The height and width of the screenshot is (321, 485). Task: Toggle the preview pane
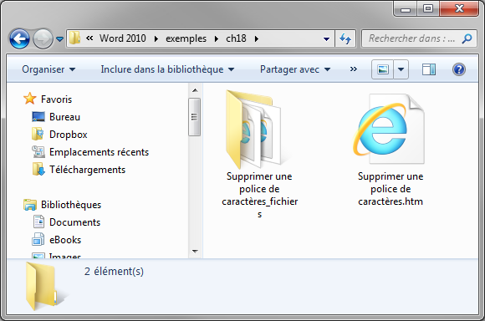click(x=429, y=69)
